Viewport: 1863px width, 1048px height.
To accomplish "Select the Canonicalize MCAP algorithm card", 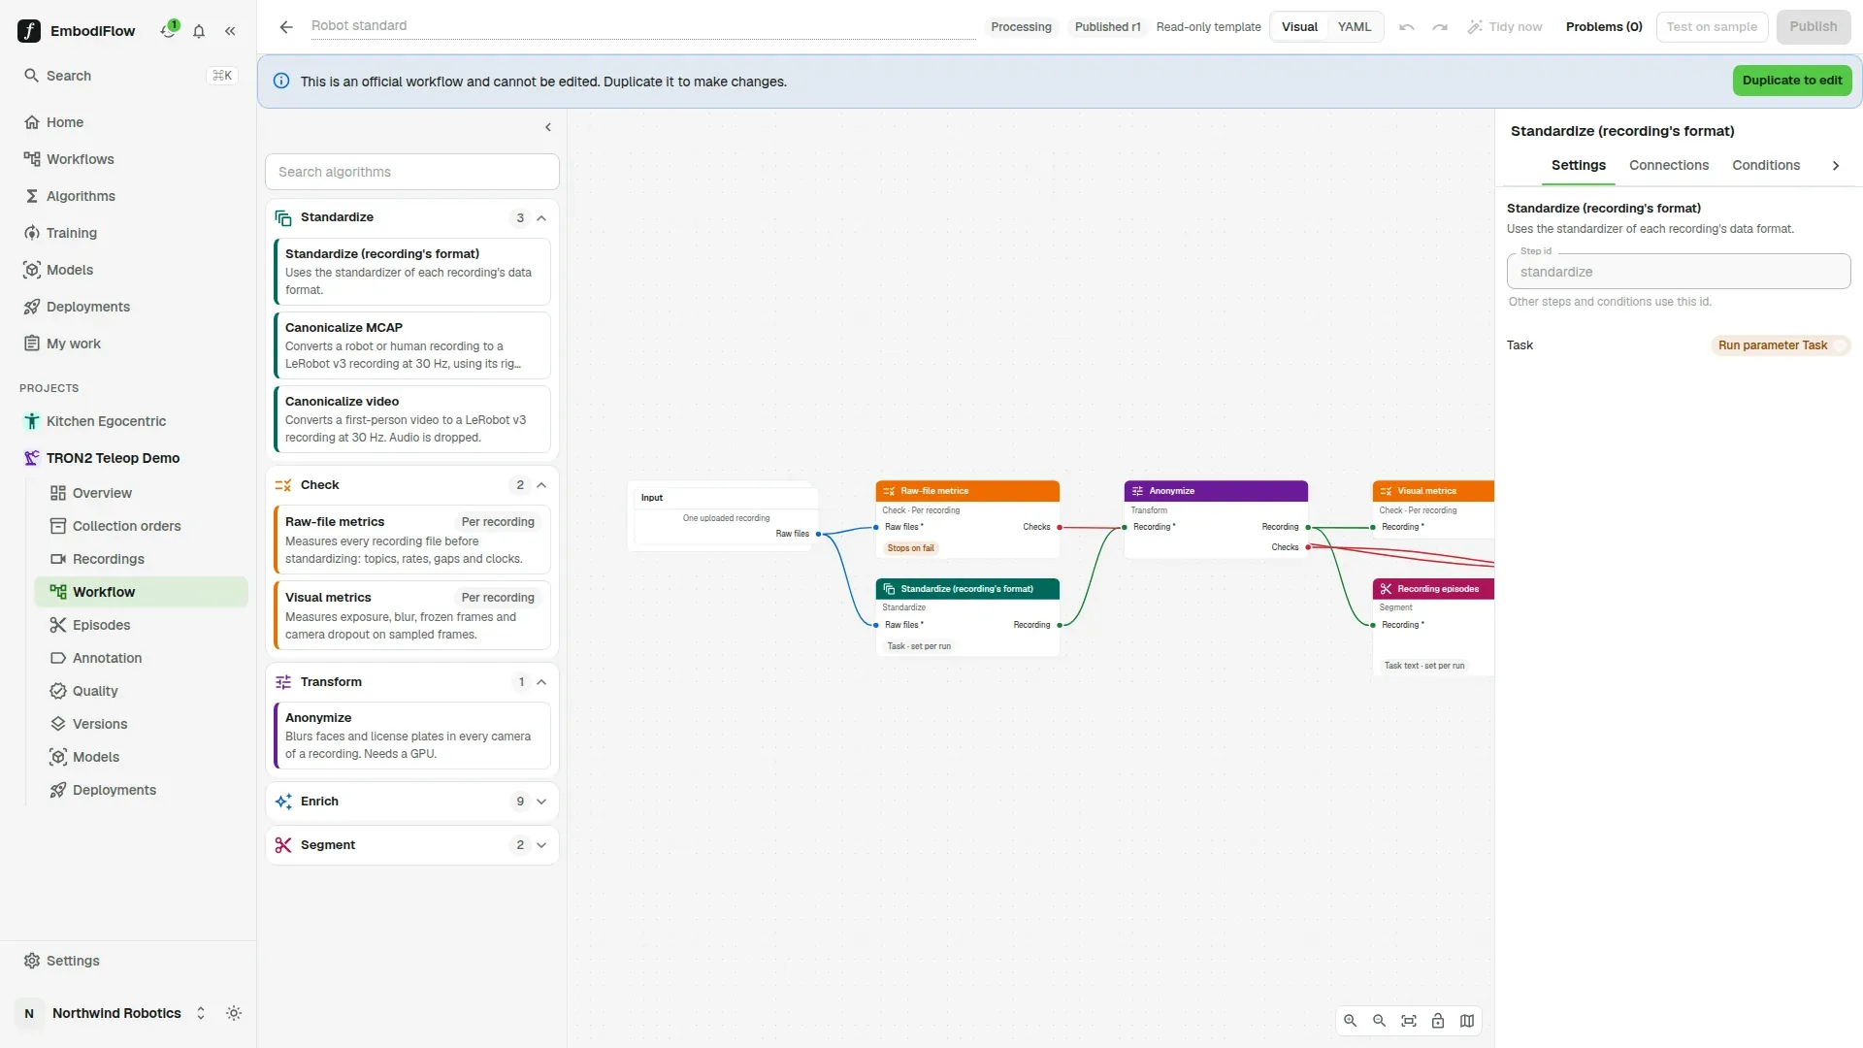I will pyautogui.click(x=412, y=345).
